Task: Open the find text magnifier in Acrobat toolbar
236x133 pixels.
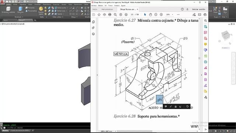Action: click(115, 15)
